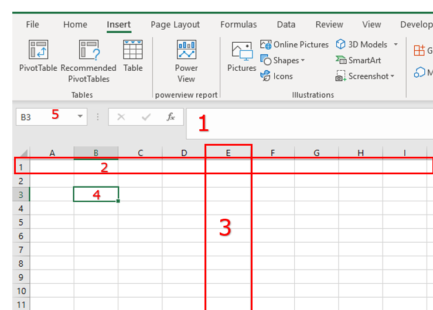This screenshot has height=310, width=433.
Task: Open the Formulas tab
Action: coord(238,25)
